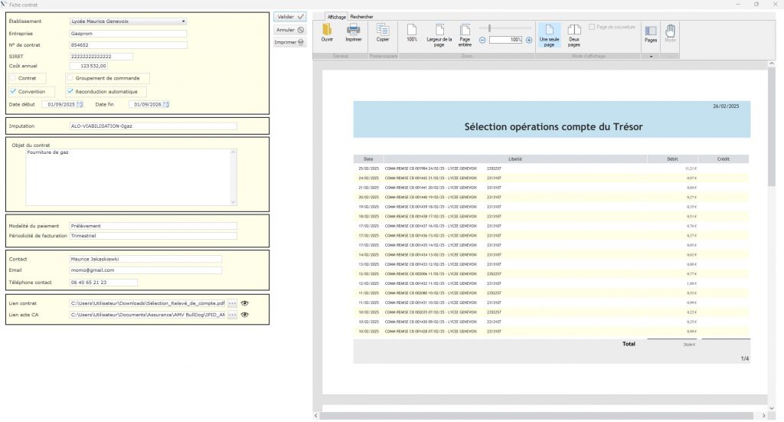784x422 pixels.
Task: Expand the Établissement dropdown
Action: pyautogui.click(x=184, y=21)
